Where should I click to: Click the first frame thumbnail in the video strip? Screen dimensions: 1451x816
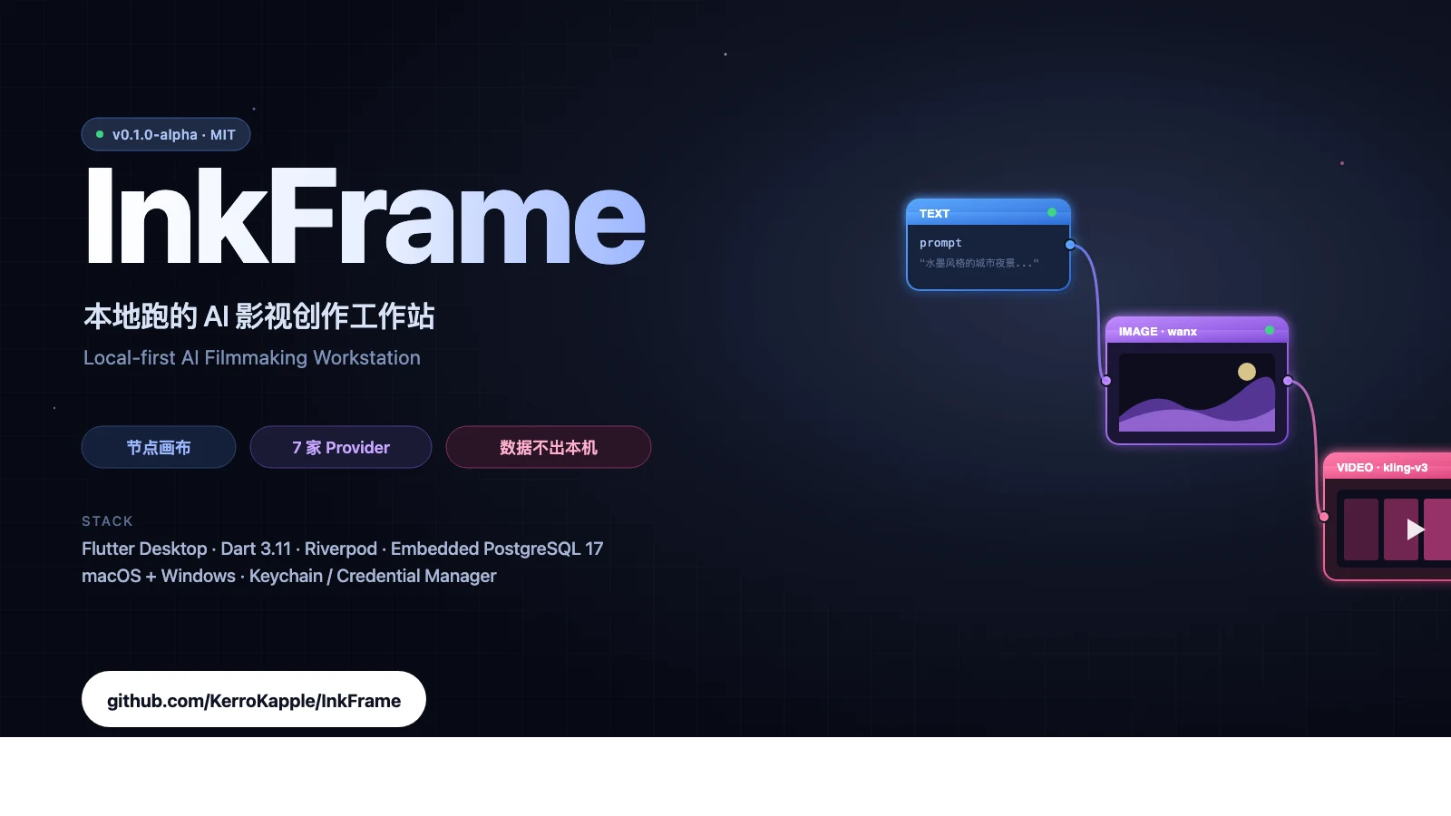tap(1360, 530)
